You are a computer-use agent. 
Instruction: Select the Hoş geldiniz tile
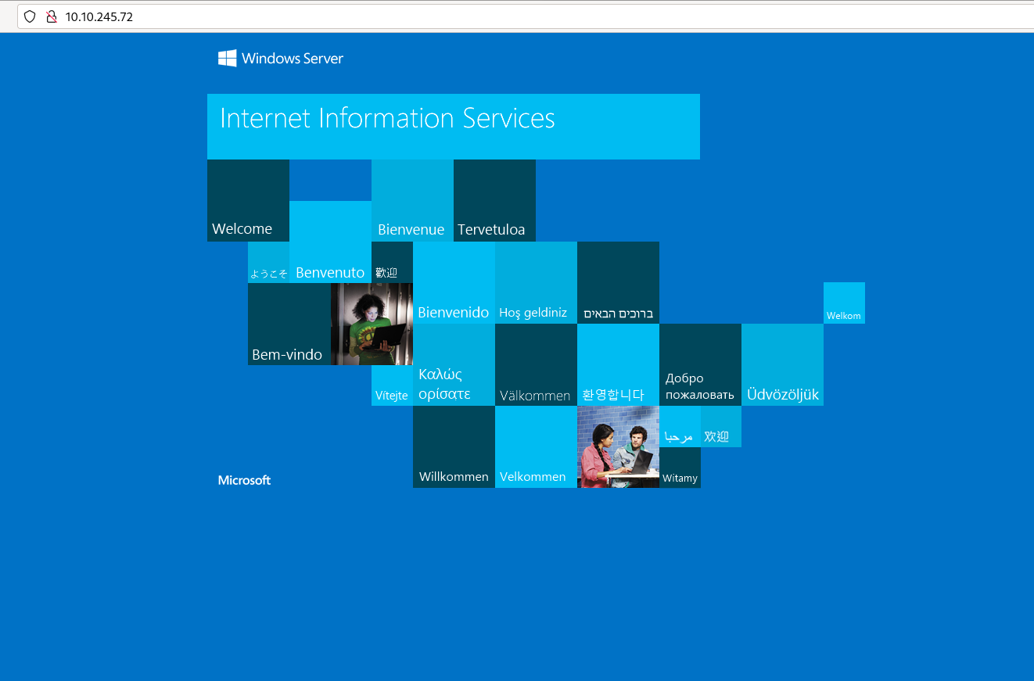click(x=536, y=282)
